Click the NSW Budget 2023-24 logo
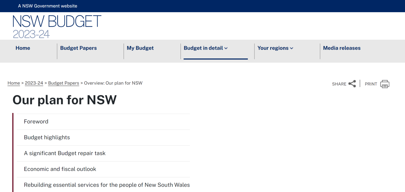Image resolution: width=405 pixels, height=192 pixels. (x=57, y=26)
